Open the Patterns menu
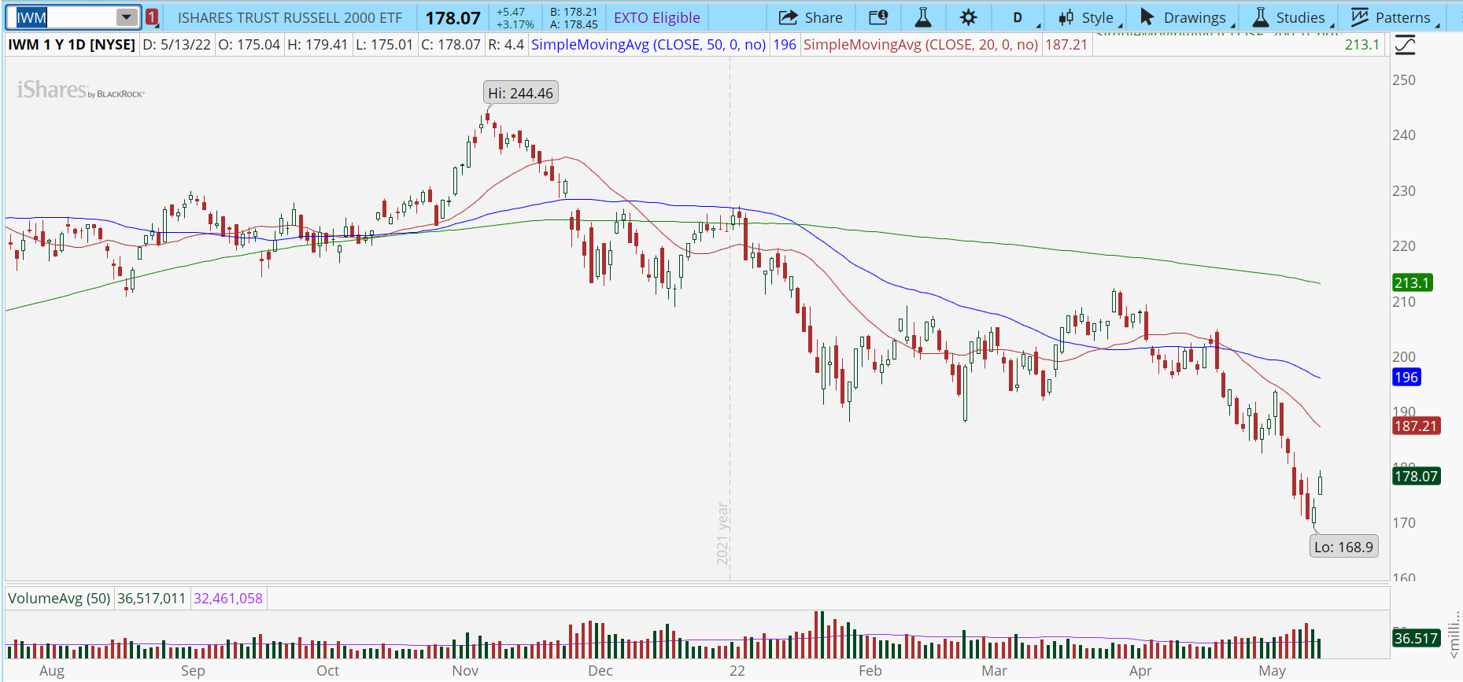This screenshot has width=1463, height=682. [1394, 17]
